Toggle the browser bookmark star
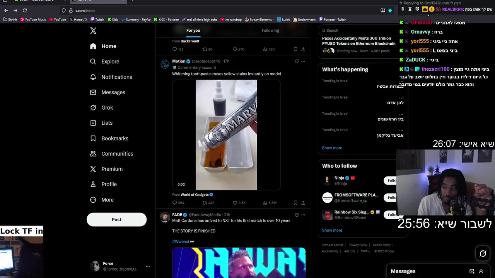The height and width of the screenshot is (278, 495). (x=390, y=10)
